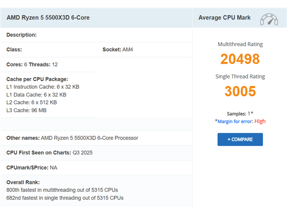
Task: Click the L2 Cache 6 x 512 KB line
Action: click(x=32, y=102)
